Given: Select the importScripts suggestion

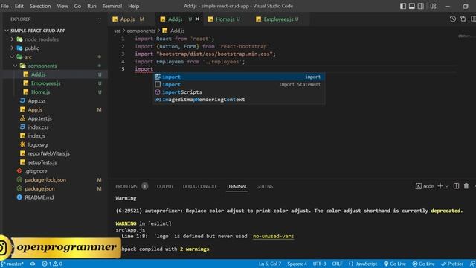Looking at the screenshot, I should 239,92.
